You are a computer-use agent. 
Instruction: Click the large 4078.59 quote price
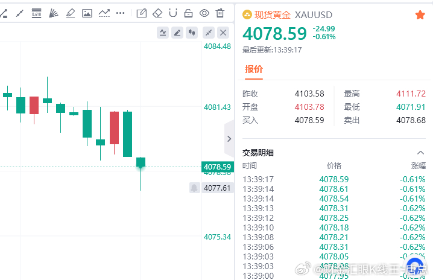275,34
